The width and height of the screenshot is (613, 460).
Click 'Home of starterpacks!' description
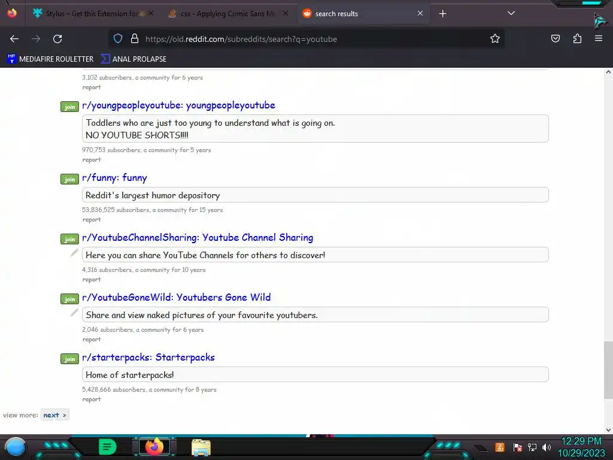tap(130, 375)
